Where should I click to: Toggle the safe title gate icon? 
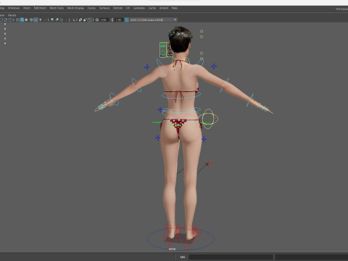[x=10, y=20]
